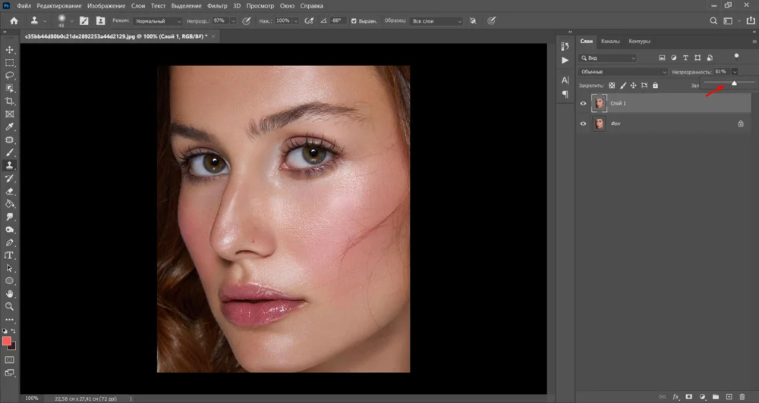Click the opacity slider handle
This screenshot has width=759, height=403.
[734, 83]
